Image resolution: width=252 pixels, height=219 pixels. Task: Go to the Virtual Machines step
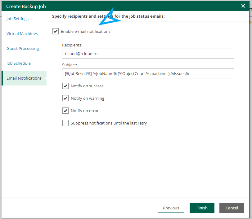(22, 33)
